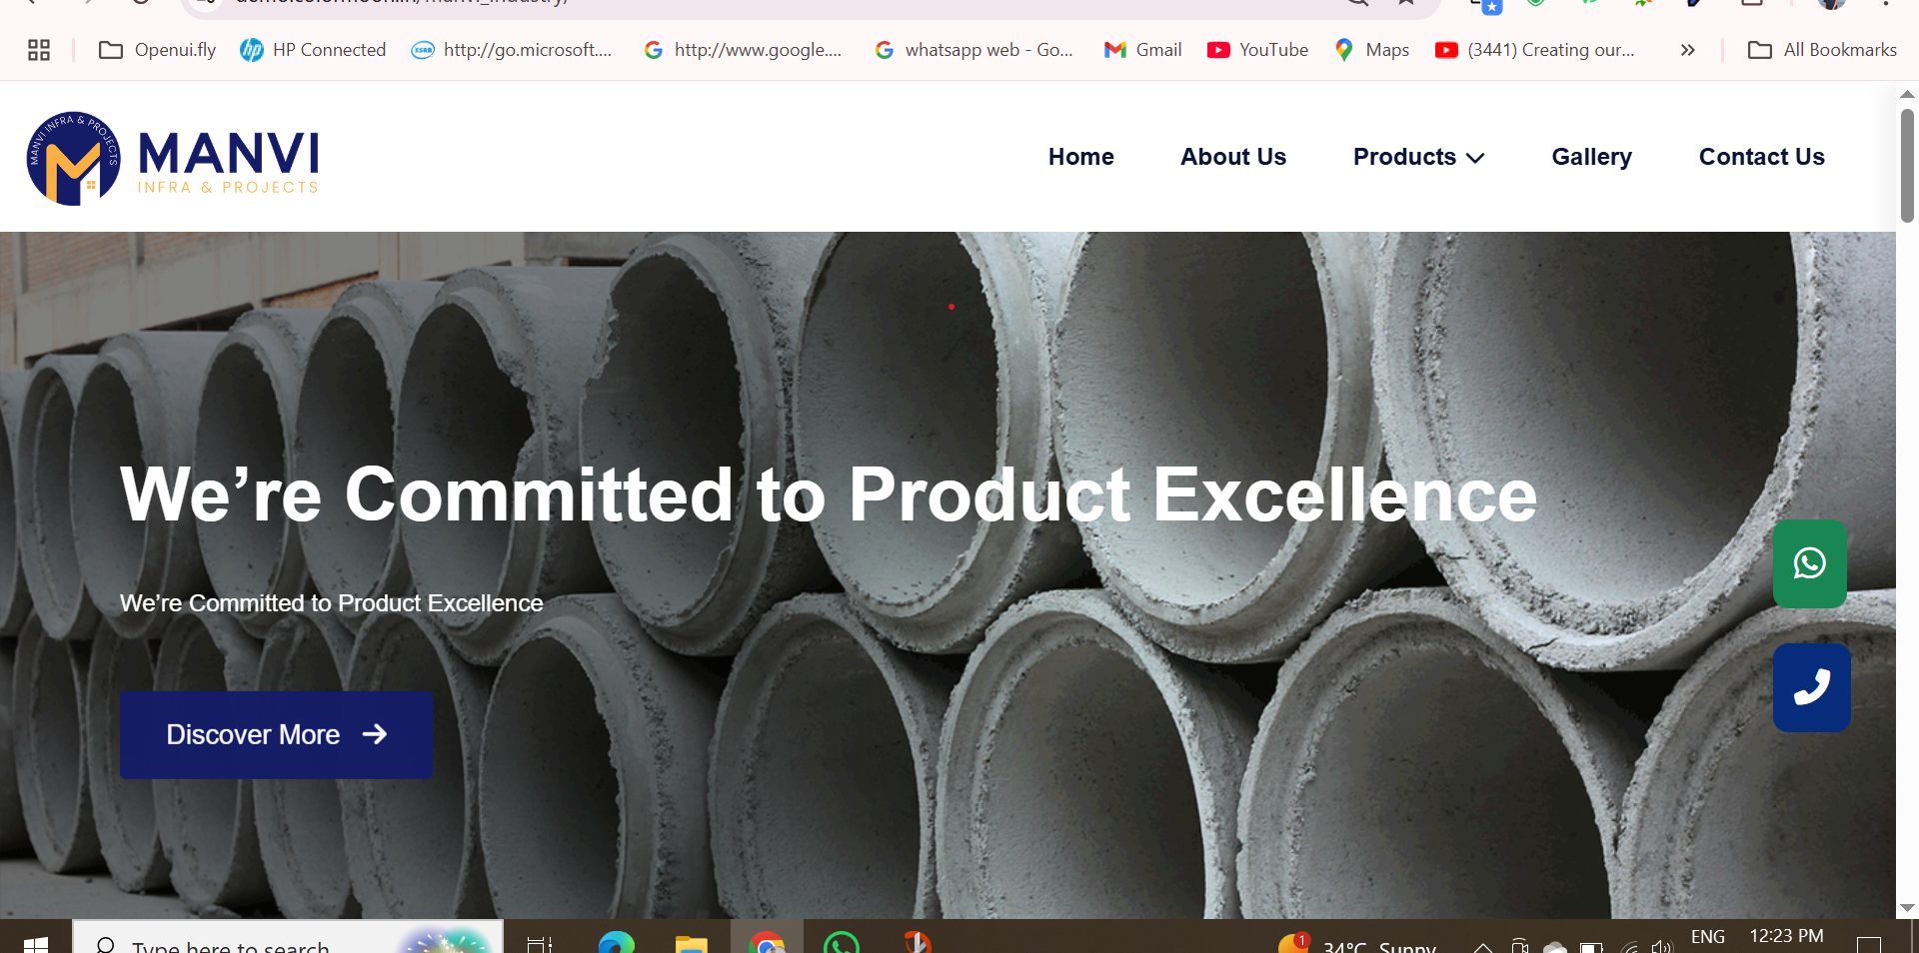Click the page vertical scrollbar thumb
Screen dimensions: 1919x953
point(1907,165)
